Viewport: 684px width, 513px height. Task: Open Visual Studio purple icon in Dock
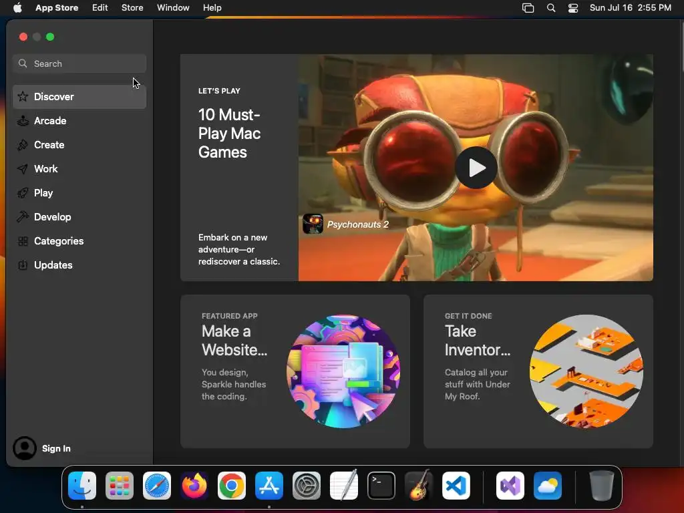pyautogui.click(x=510, y=485)
